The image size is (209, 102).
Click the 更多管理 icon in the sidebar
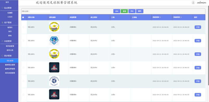click(x=2, y=56)
